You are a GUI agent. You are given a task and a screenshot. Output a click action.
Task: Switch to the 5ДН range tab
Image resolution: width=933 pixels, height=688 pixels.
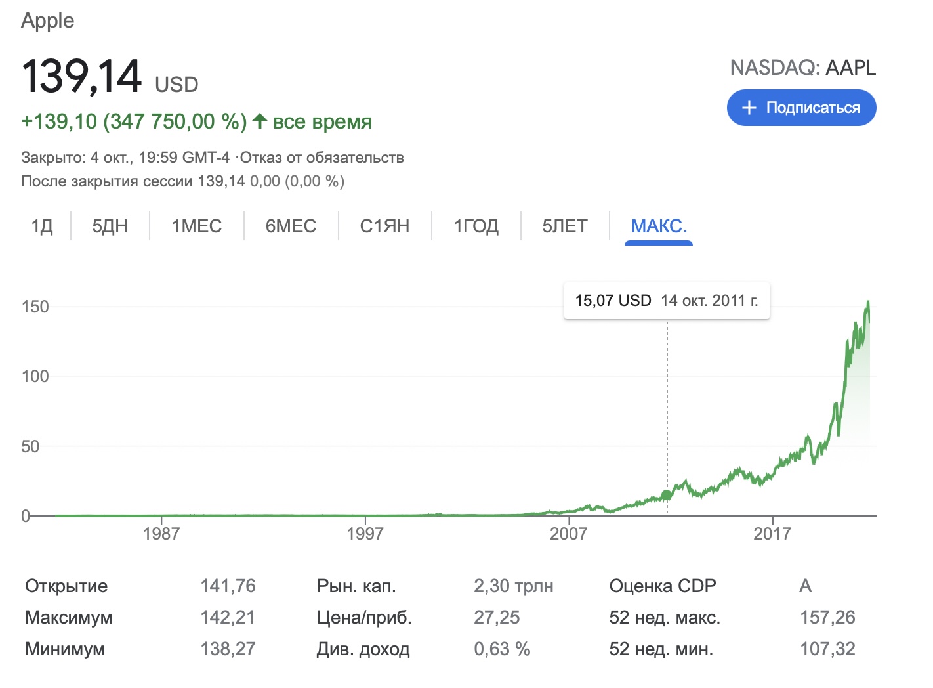pos(110,226)
